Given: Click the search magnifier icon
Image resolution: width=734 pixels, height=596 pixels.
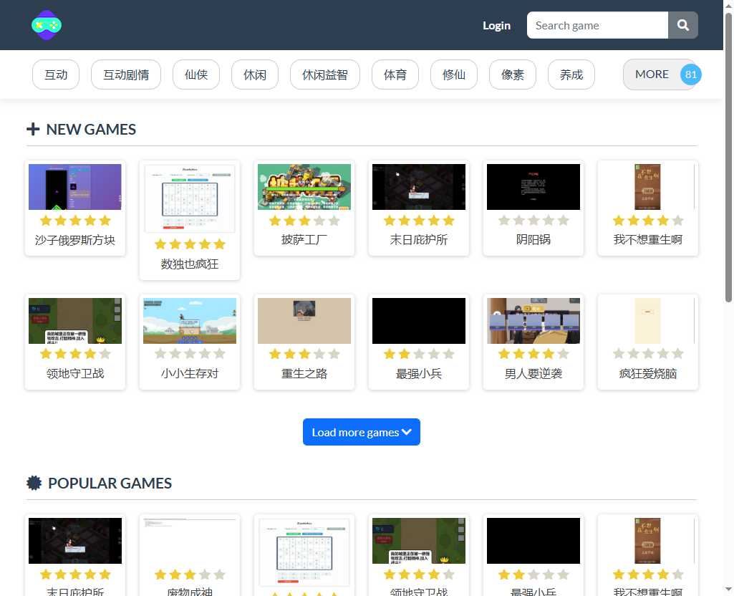Looking at the screenshot, I should coord(682,25).
